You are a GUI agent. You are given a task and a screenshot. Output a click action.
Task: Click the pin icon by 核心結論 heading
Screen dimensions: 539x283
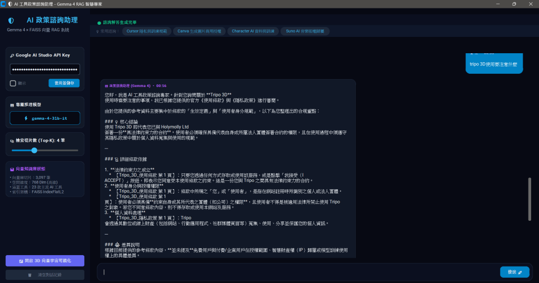(x=116, y=122)
